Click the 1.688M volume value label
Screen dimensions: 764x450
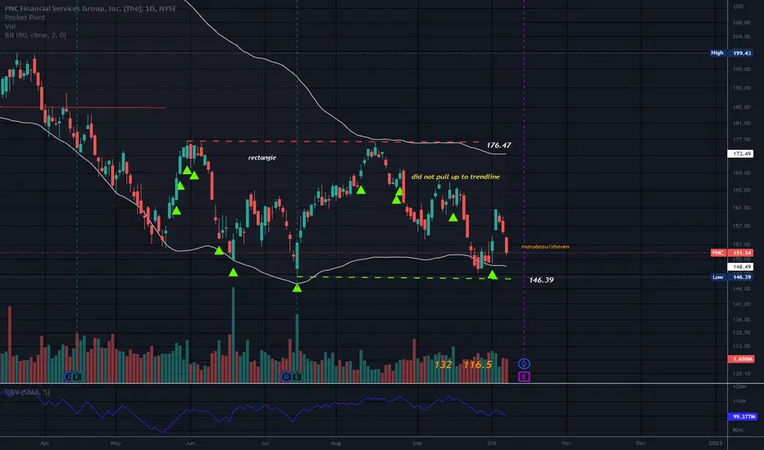tap(740, 359)
